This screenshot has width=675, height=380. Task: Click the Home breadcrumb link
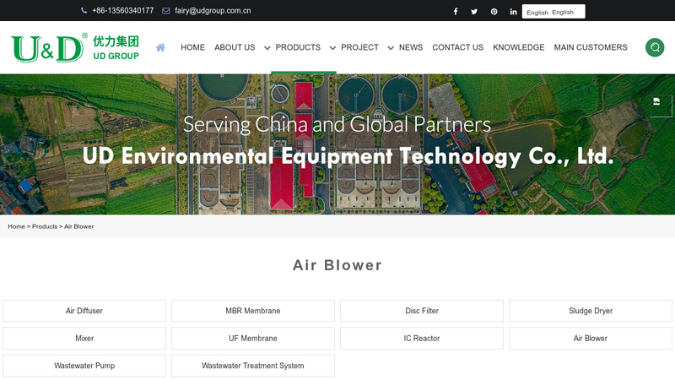[16, 226]
